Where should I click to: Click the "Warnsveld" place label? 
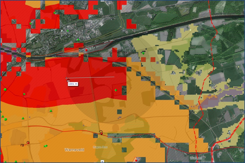pos(74,150)
